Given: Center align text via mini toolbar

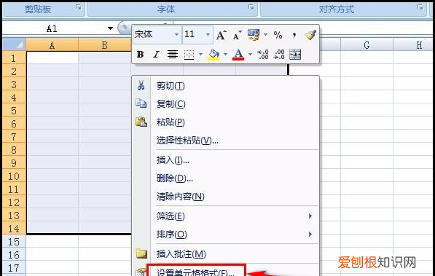Looking at the screenshot, I should point(172,55).
